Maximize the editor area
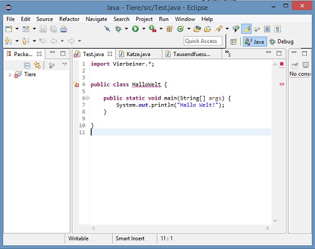This screenshot has width=315, height=249. click(x=279, y=54)
